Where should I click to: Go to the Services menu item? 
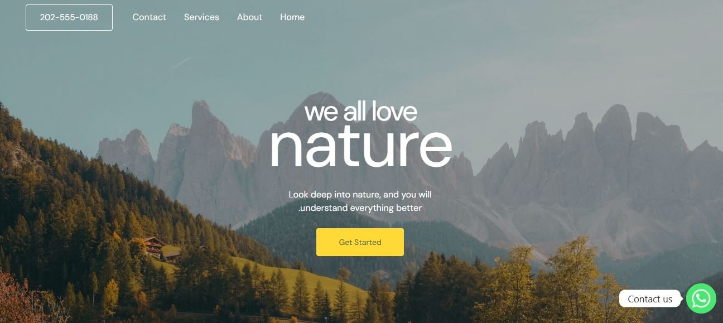tap(201, 17)
